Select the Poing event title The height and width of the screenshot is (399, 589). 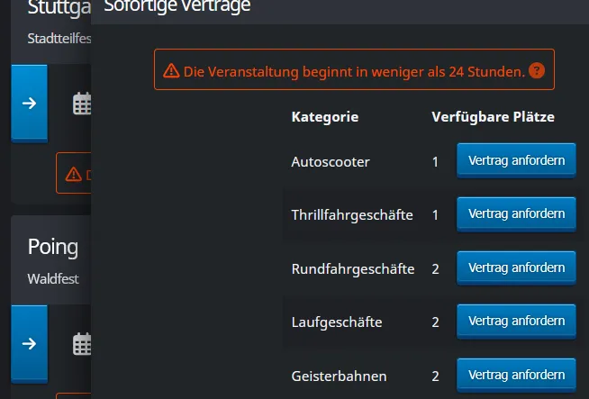(x=53, y=247)
